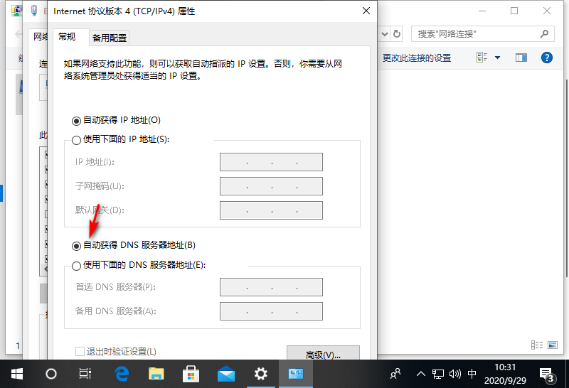The image size is (569, 388).
Task: Switch to the 备用配置 tab
Action: pyautogui.click(x=110, y=38)
